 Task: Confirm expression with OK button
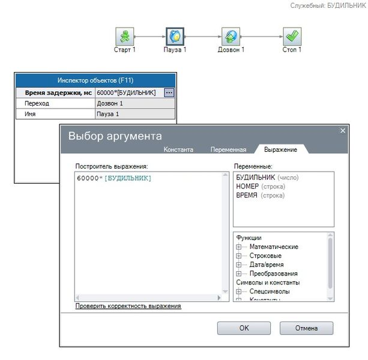point(244,328)
